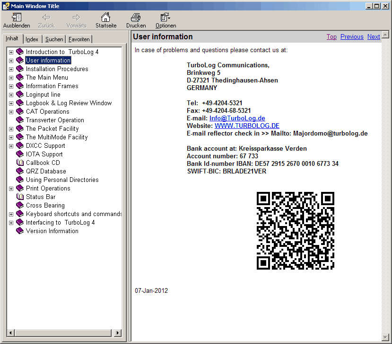Screen dimensions: 392x344
Task: Click the Top link
Action: (x=331, y=37)
